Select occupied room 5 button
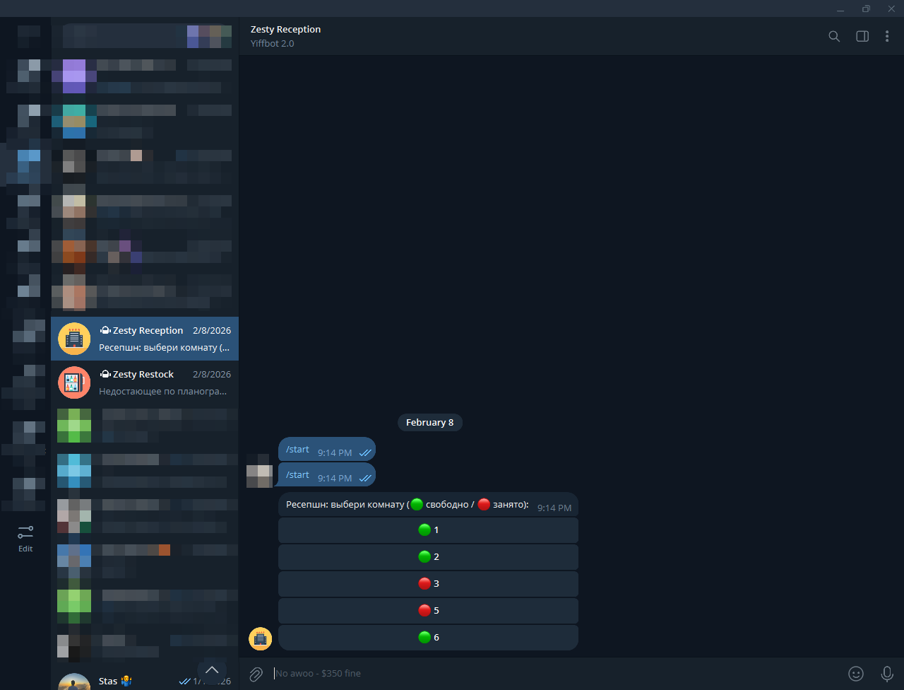This screenshot has width=904, height=690. (x=428, y=611)
